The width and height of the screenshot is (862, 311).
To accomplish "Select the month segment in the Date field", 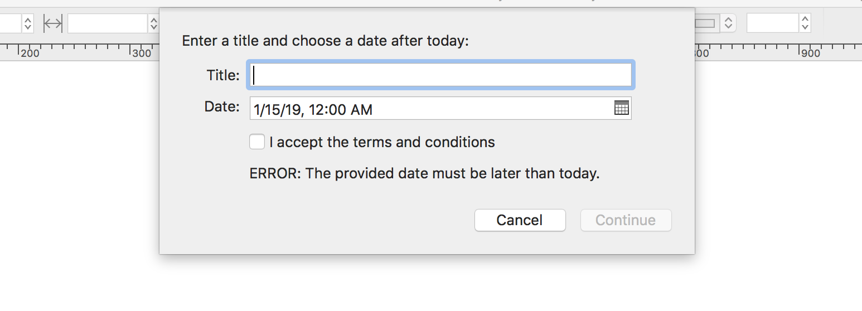I will click(x=256, y=110).
